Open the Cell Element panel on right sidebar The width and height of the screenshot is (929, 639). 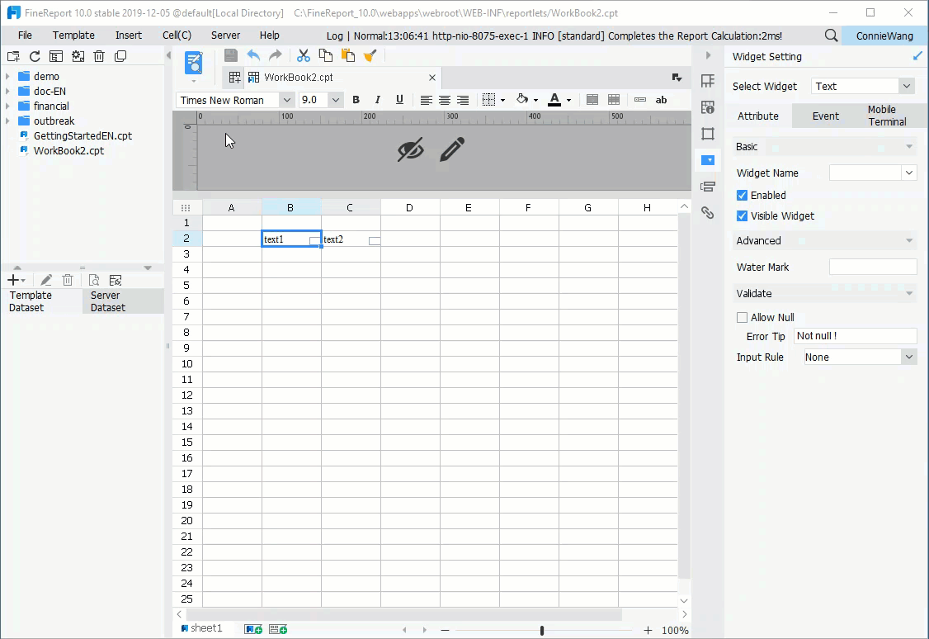point(707,81)
